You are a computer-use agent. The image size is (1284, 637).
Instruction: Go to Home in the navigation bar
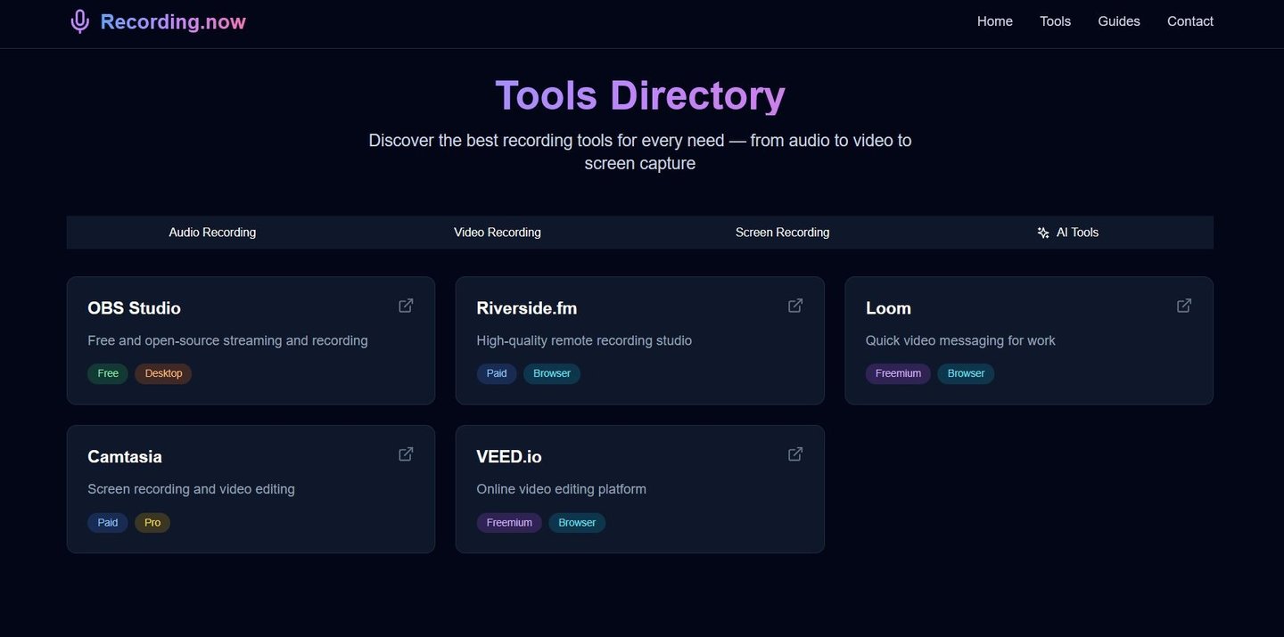(x=995, y=21)
